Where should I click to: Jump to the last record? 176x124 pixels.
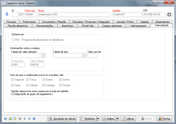pyautogui.click(x=34, y=119)
